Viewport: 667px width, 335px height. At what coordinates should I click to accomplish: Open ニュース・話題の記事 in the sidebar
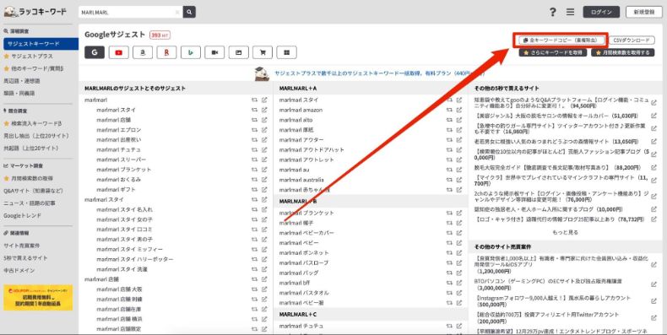[x=30, y=203]
